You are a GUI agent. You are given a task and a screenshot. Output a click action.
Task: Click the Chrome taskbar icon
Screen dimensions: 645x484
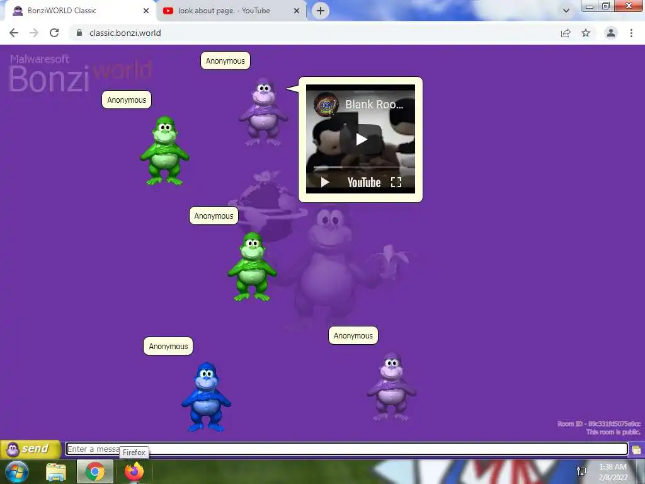(95, 471)
